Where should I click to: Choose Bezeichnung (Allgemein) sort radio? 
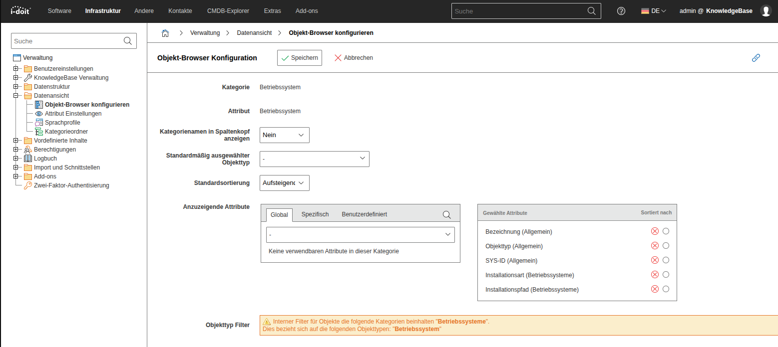[x=666, y=231]
